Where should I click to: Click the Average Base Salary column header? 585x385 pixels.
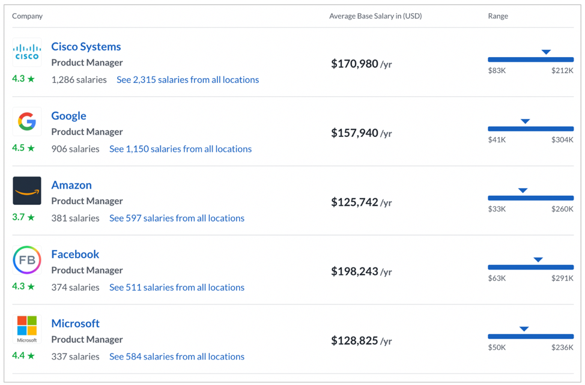coord(375,16)
